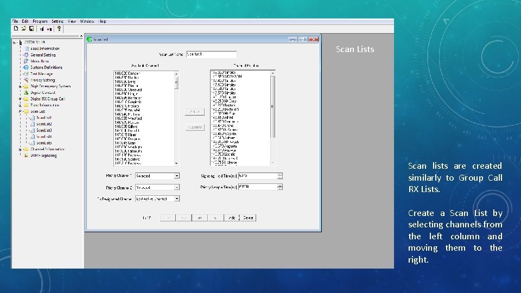Select the Text Message icon

click(26, 74)
